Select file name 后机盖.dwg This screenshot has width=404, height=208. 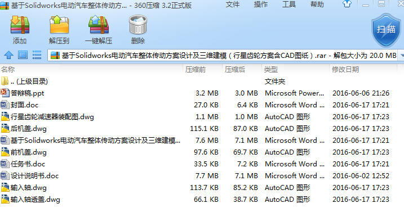29,129
